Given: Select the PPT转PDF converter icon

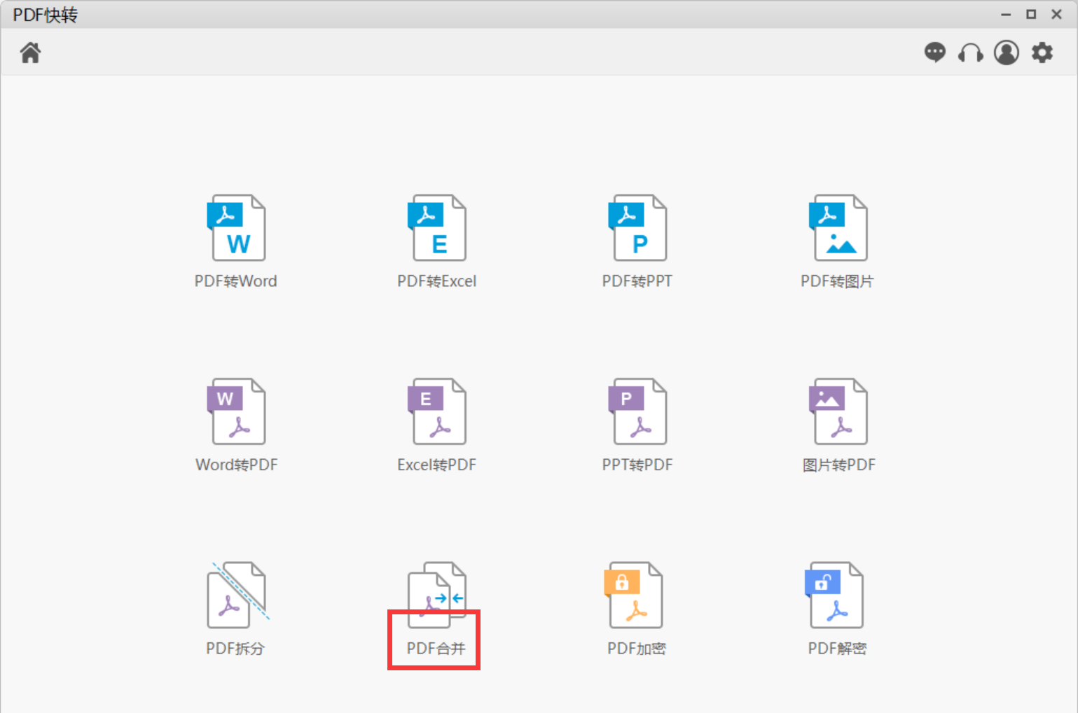Looking at the screenshot, I should (637, 411).
